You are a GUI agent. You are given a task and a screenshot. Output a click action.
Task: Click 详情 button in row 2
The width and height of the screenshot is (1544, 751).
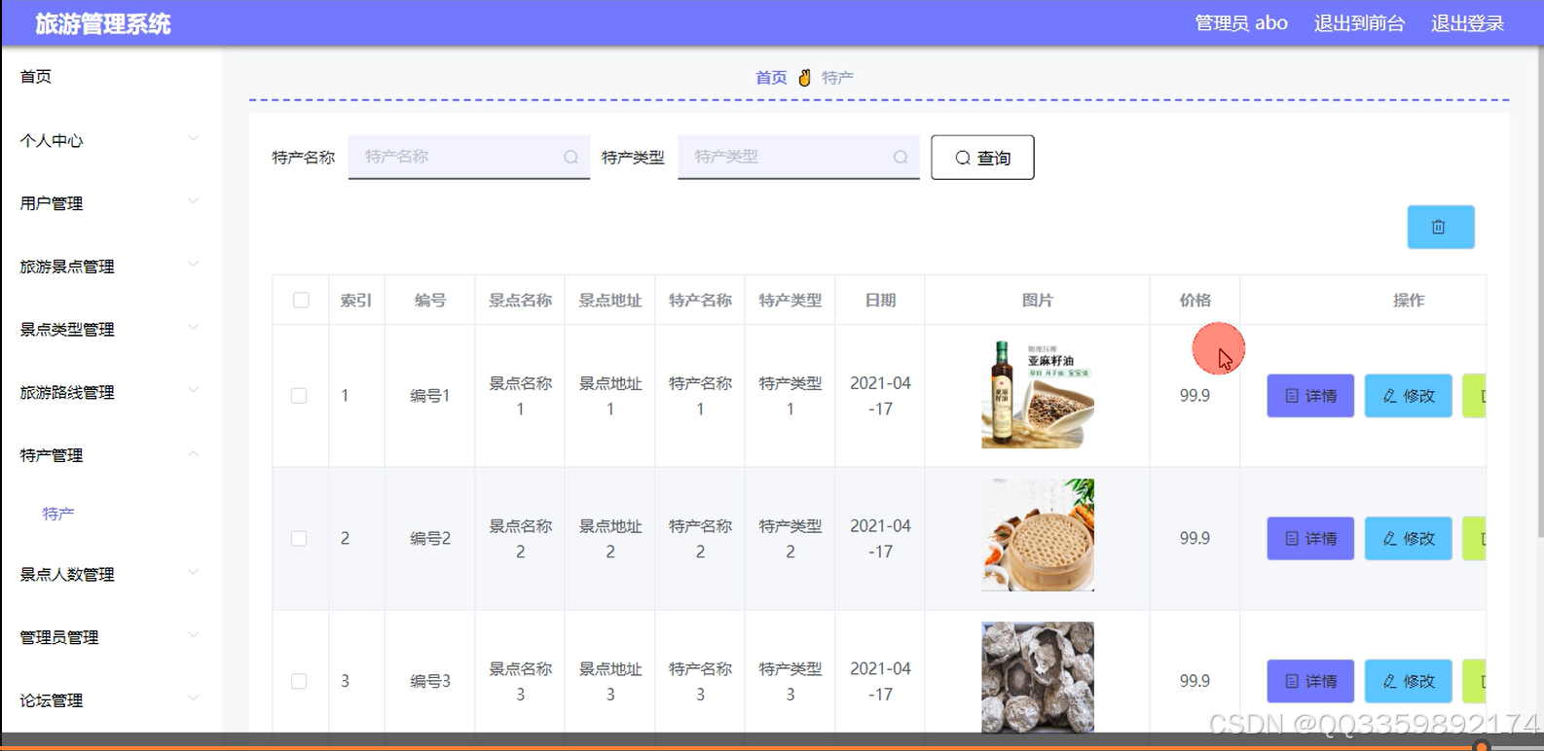pos(1310,538)
